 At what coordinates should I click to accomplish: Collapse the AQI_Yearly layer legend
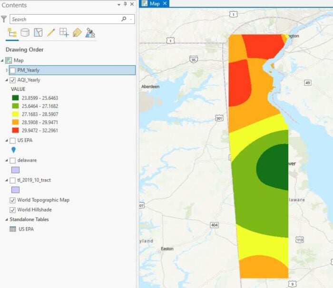click(x=7, y=80)
